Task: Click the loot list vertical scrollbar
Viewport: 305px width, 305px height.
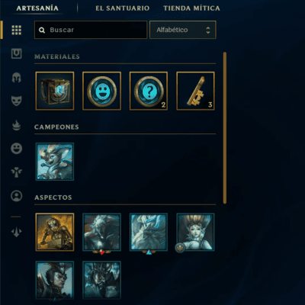Action: pos(225,128)
